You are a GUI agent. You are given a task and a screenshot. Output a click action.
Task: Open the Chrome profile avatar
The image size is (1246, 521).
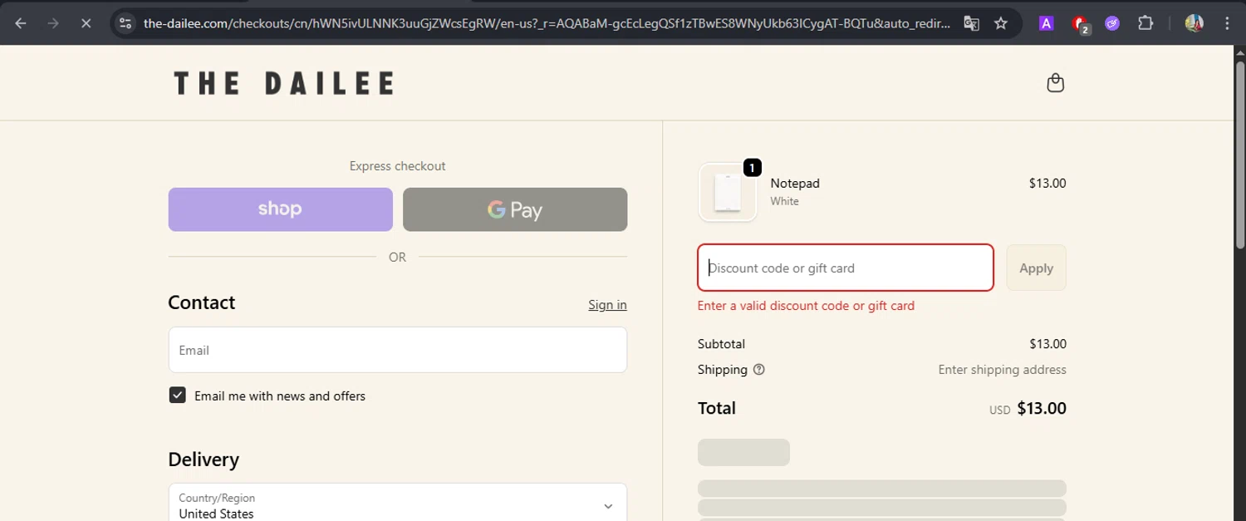click(1194, 23)
